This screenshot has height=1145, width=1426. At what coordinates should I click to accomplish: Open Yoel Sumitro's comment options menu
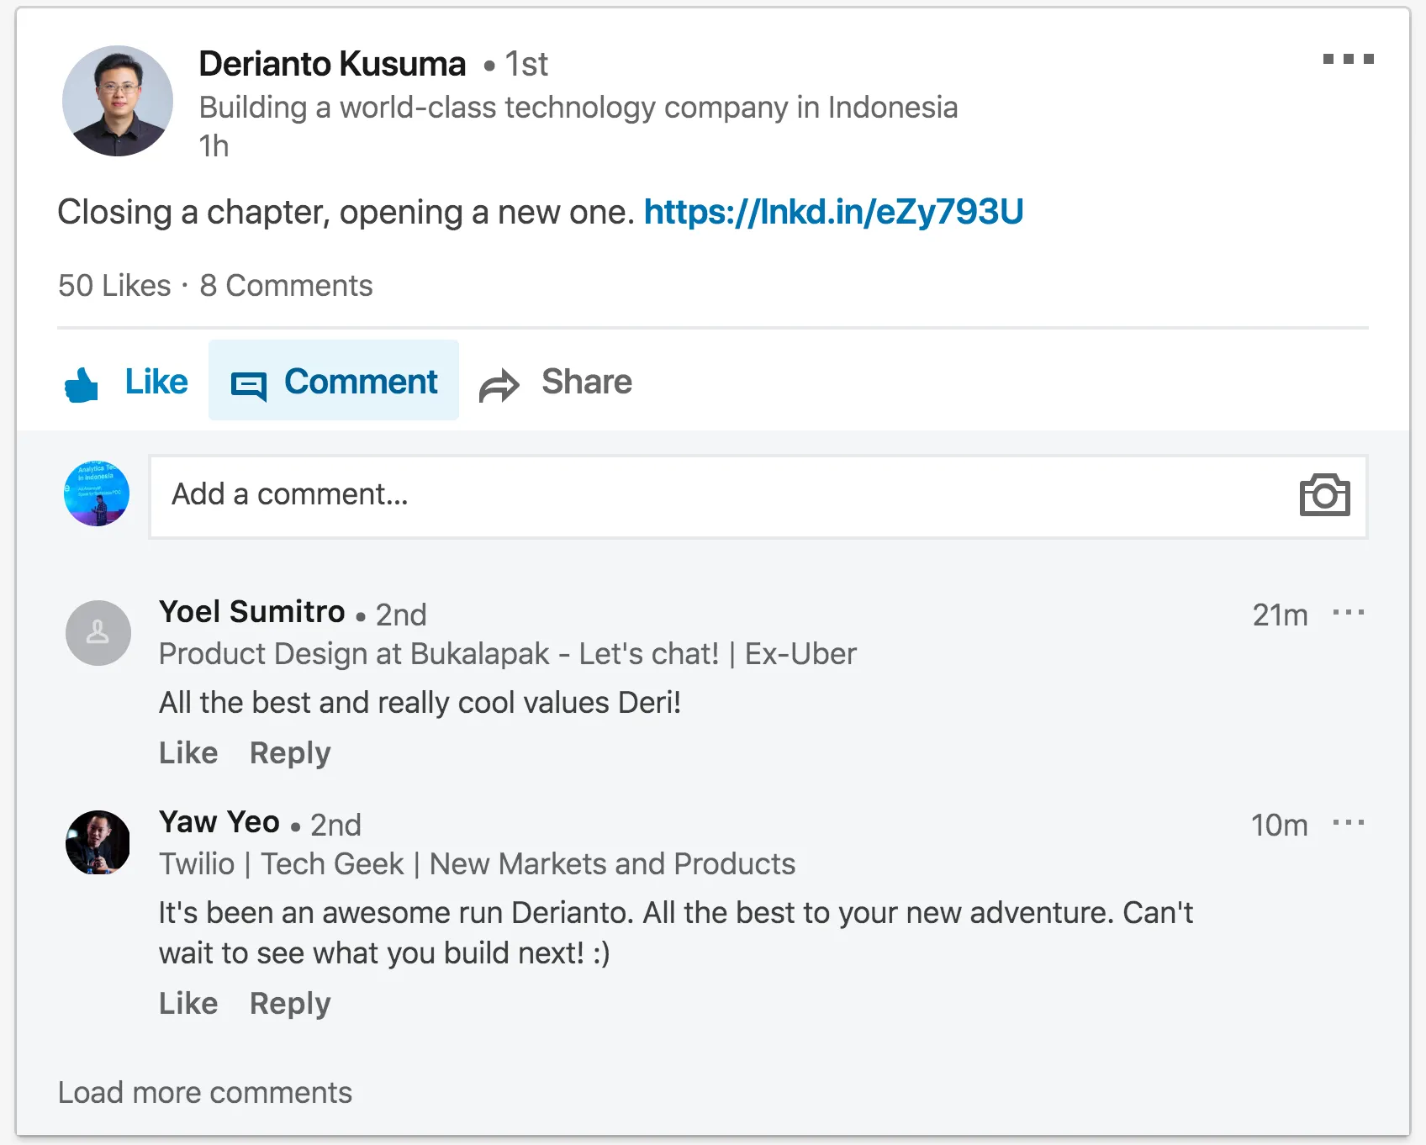pos(1348,613)
